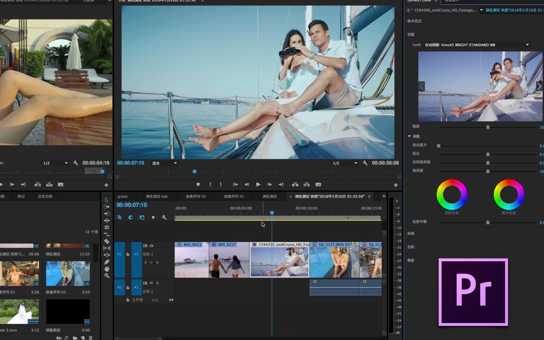Select the Hand tool
Image resolution: width=544 pixels, height=340 pixels.
pyautogui.click(x=107, y=269)
